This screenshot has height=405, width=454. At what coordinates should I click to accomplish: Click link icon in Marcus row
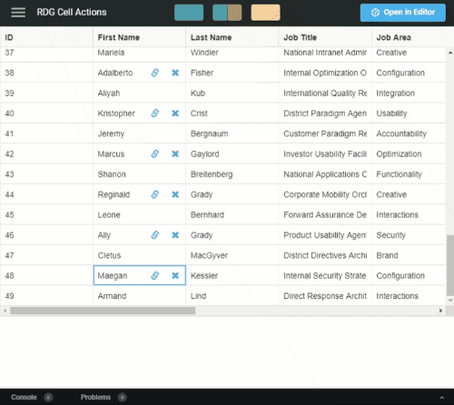coord(155,153)
